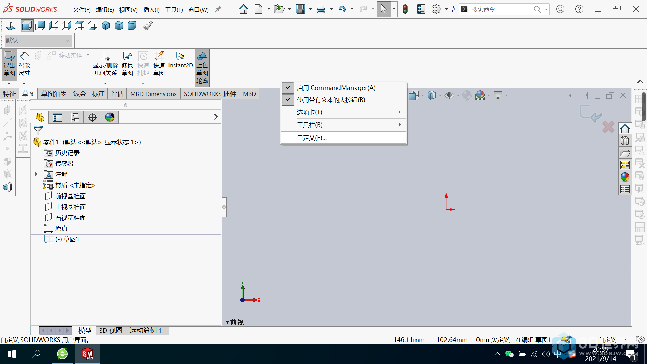Click the New document icon
Screen dimensions: 647x364
[x=258, y=9]
